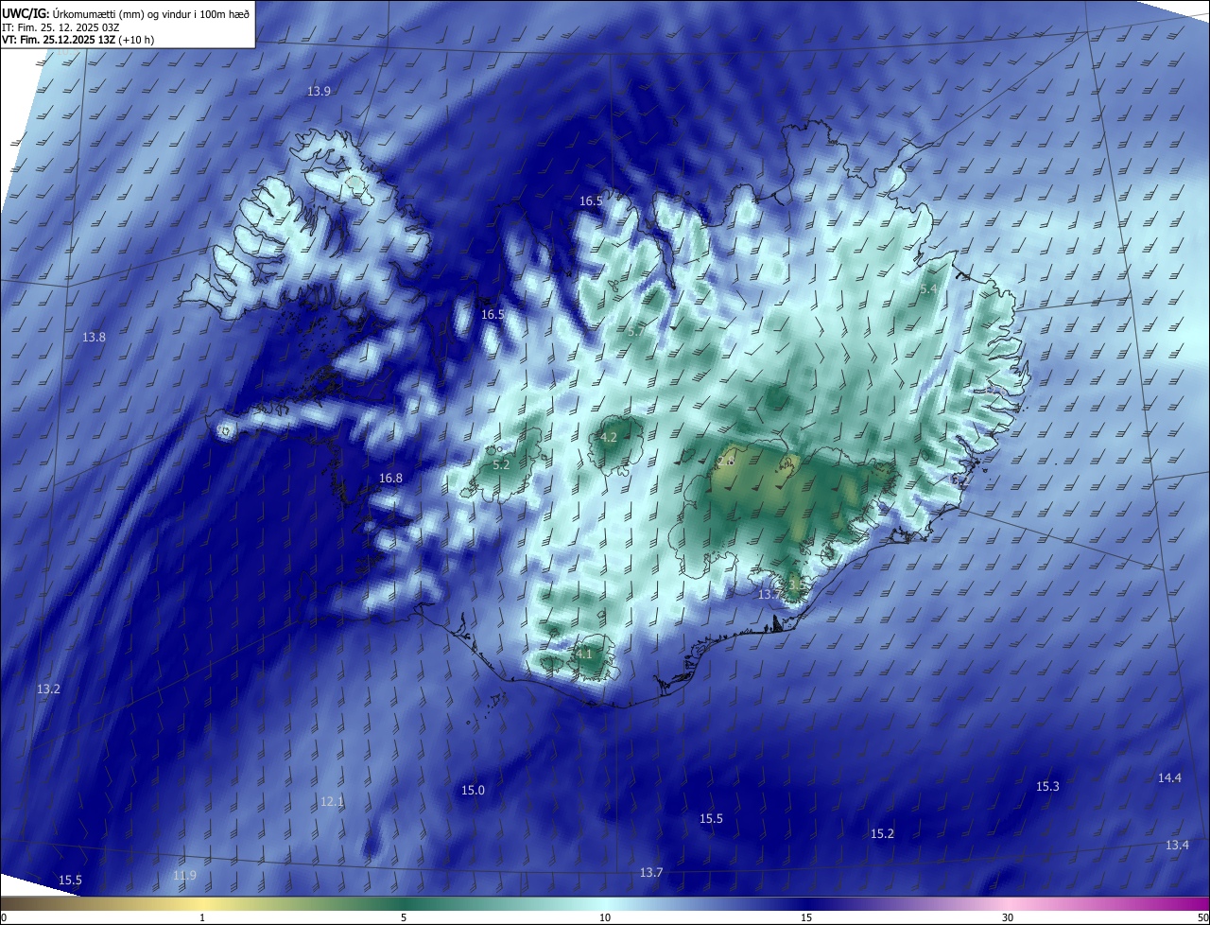
Task: Click the VT valid time line reading 13Z
Action: point(78,40)
